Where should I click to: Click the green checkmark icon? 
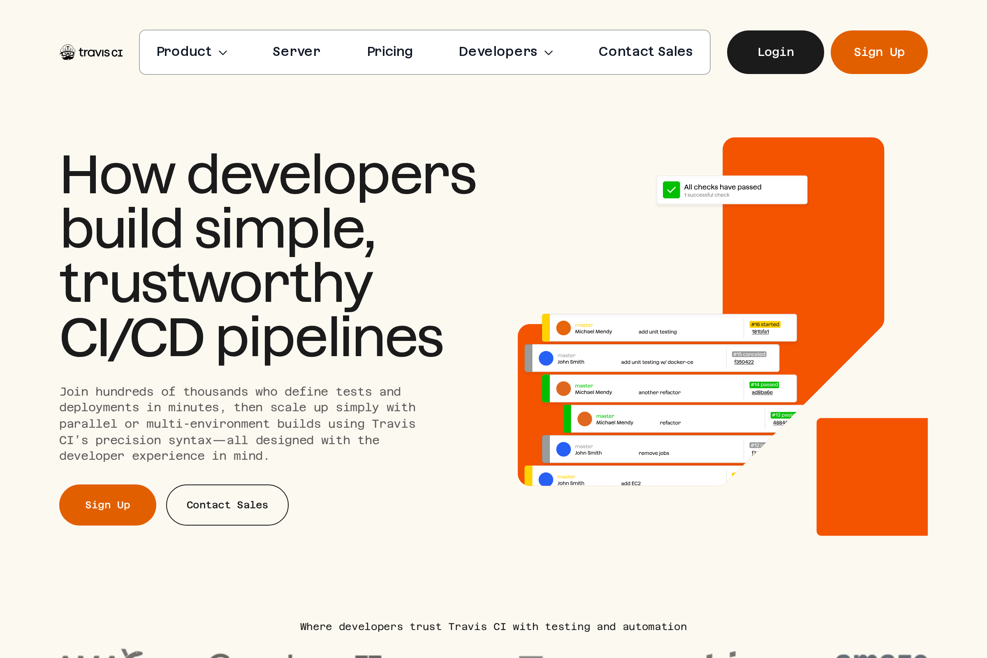point(671,190)
